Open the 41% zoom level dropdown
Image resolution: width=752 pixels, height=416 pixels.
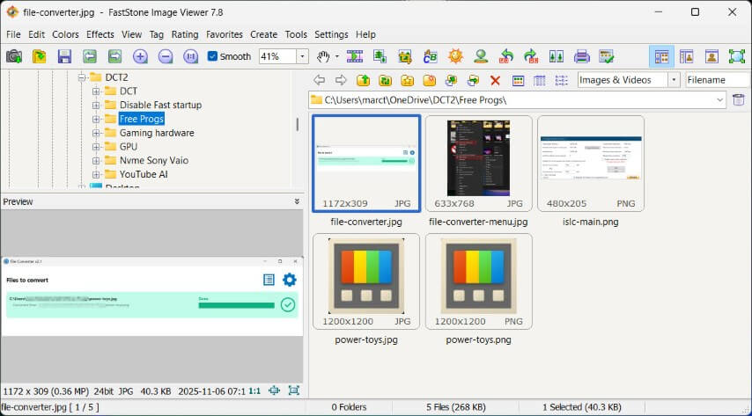[302, 56]
